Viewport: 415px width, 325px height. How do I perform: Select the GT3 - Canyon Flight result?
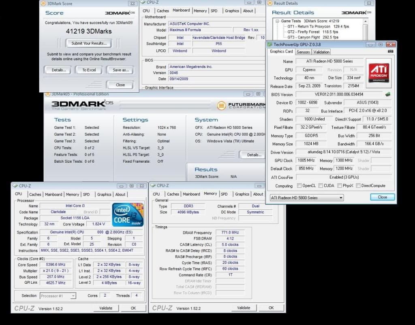pyautogui.click(x=313, y=37)
